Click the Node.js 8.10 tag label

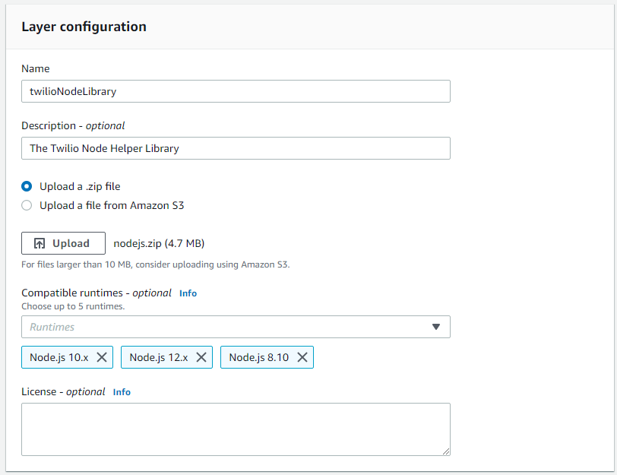pyautogui.click(x=259, y=357)
